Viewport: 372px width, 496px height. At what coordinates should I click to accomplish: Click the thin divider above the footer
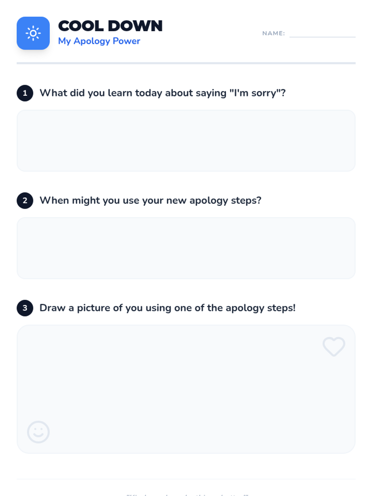pyautogui.click(x=186, y=479)
